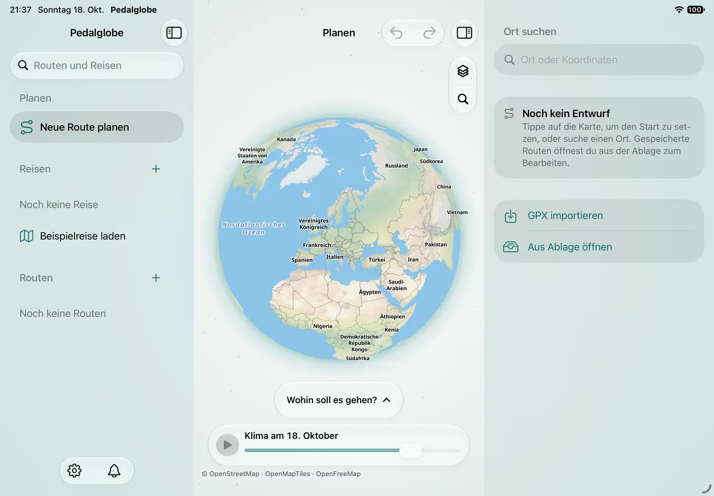Click the Klima am 18. Oktober label
Viewport: 714px width, 496px height.
pos(291,436)
